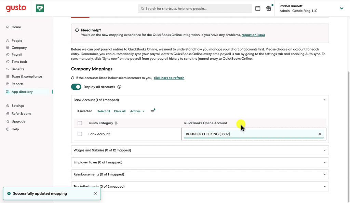Click the frog company icon beside Gusto logo
Screen dimensions: 350x203
(x=39, y=8)
